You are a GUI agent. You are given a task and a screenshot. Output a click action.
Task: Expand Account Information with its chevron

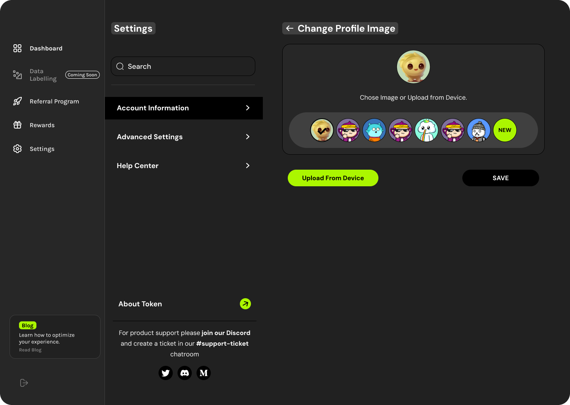tap(247, 108)
